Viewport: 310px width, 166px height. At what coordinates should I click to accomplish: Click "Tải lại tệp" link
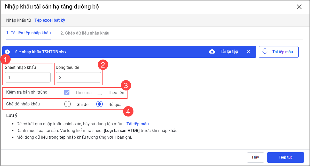(229, 52)
